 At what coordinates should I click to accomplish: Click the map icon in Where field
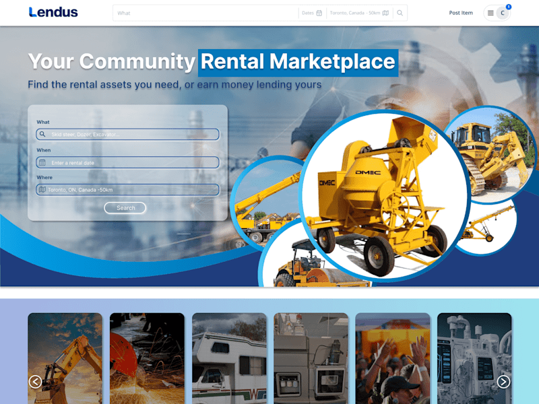point(42,189)
